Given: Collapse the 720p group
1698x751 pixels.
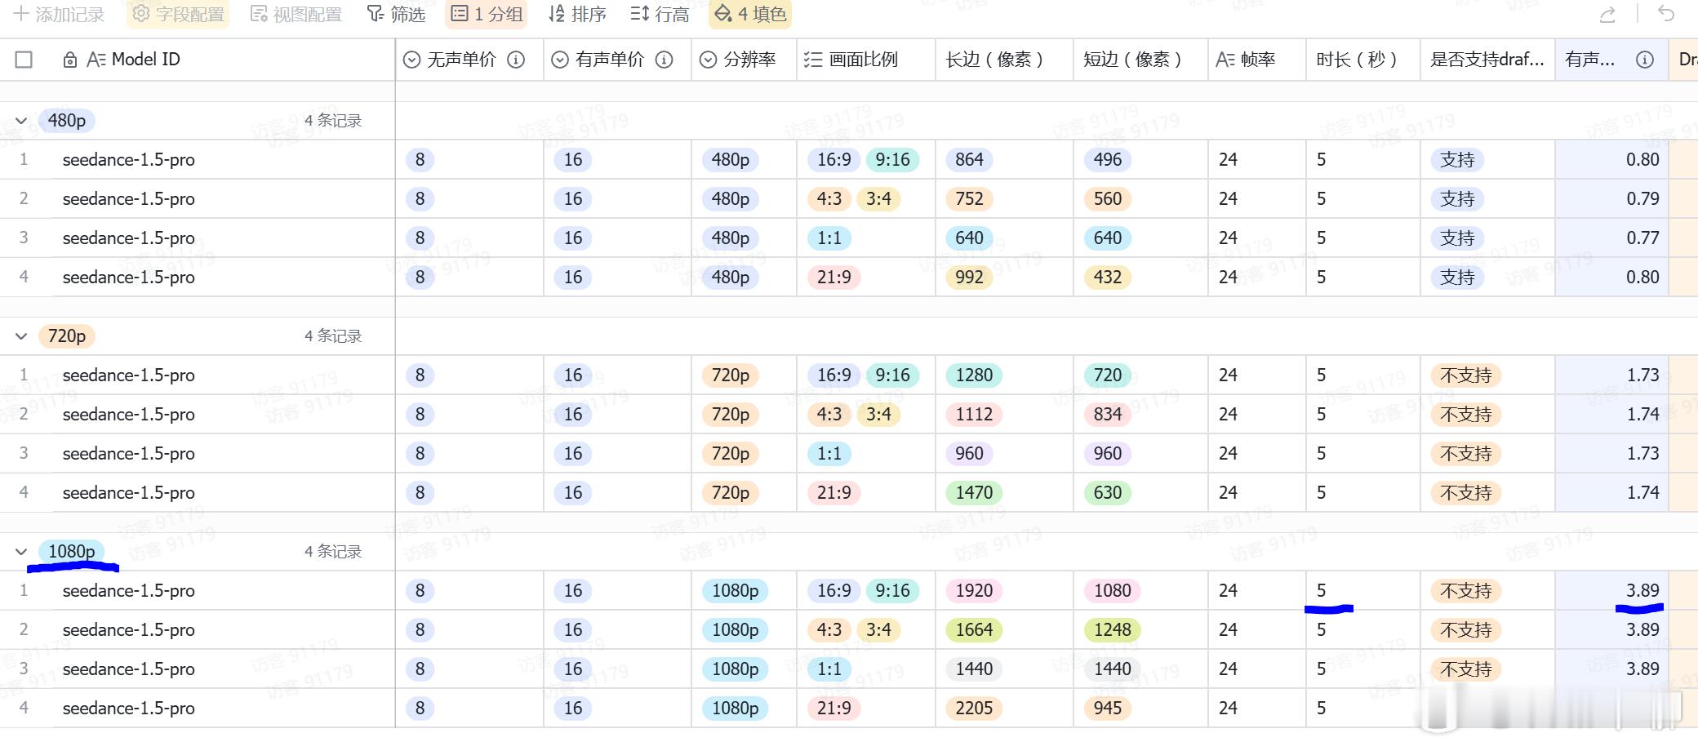Looking at the screenshot, I should coord(21,336).
